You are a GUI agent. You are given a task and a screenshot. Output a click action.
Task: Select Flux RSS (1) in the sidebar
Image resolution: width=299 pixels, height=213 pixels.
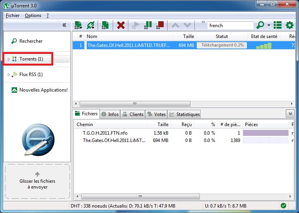tap(31, 74)
